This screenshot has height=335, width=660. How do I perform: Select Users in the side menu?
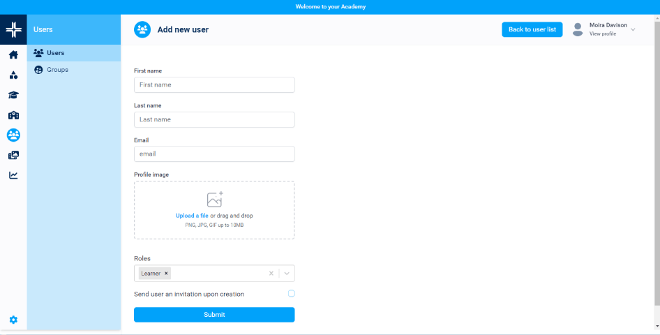coord(55,53)
